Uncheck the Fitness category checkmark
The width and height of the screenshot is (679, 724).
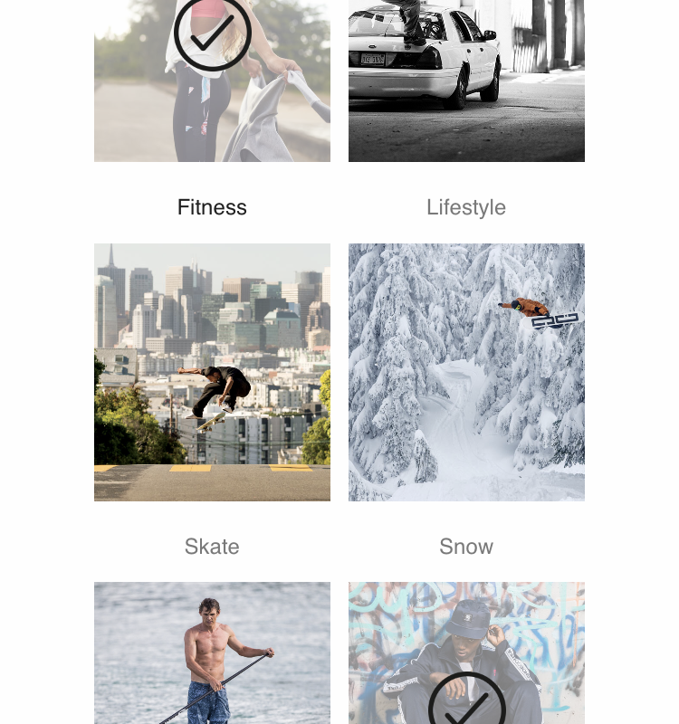213,33
